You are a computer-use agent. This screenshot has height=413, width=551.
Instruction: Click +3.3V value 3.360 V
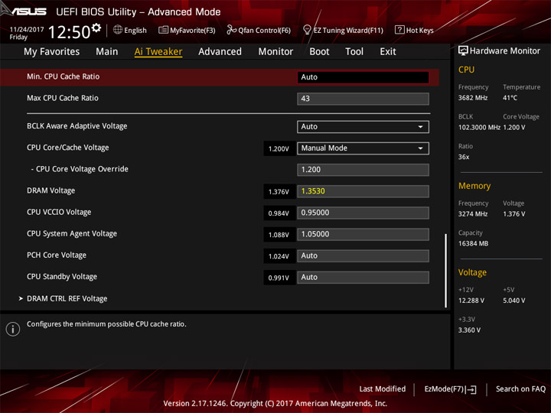pyautogui.click(x=469, y=330)
